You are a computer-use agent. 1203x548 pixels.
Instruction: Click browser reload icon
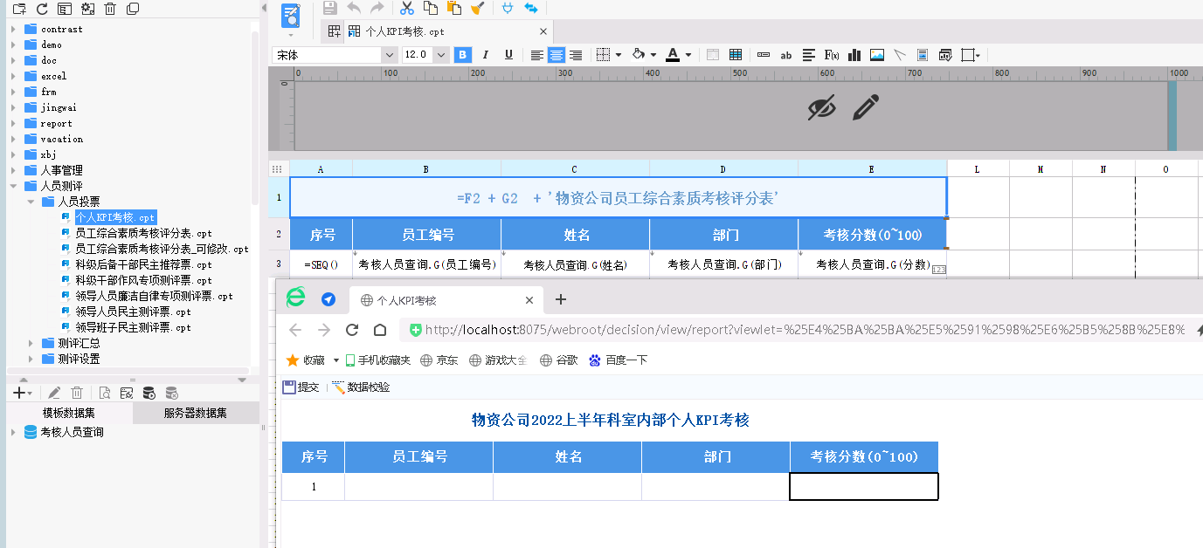click(352, 330)
